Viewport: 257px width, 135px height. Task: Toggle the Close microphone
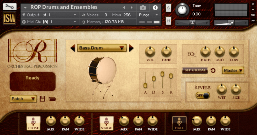click(33, 123)
